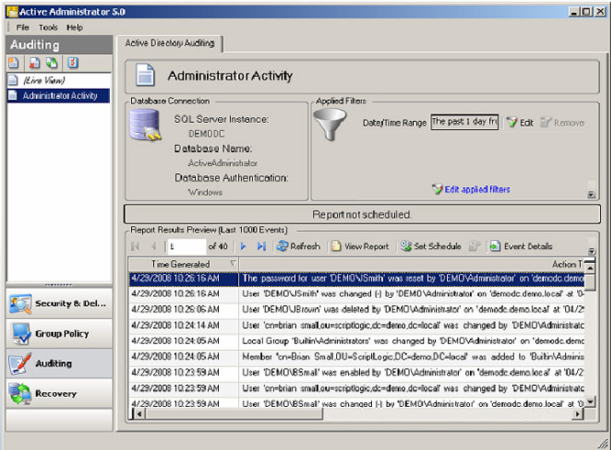Click Edit next to Date/Time Range
Screen dimensions: 611x450
[520, 123]
